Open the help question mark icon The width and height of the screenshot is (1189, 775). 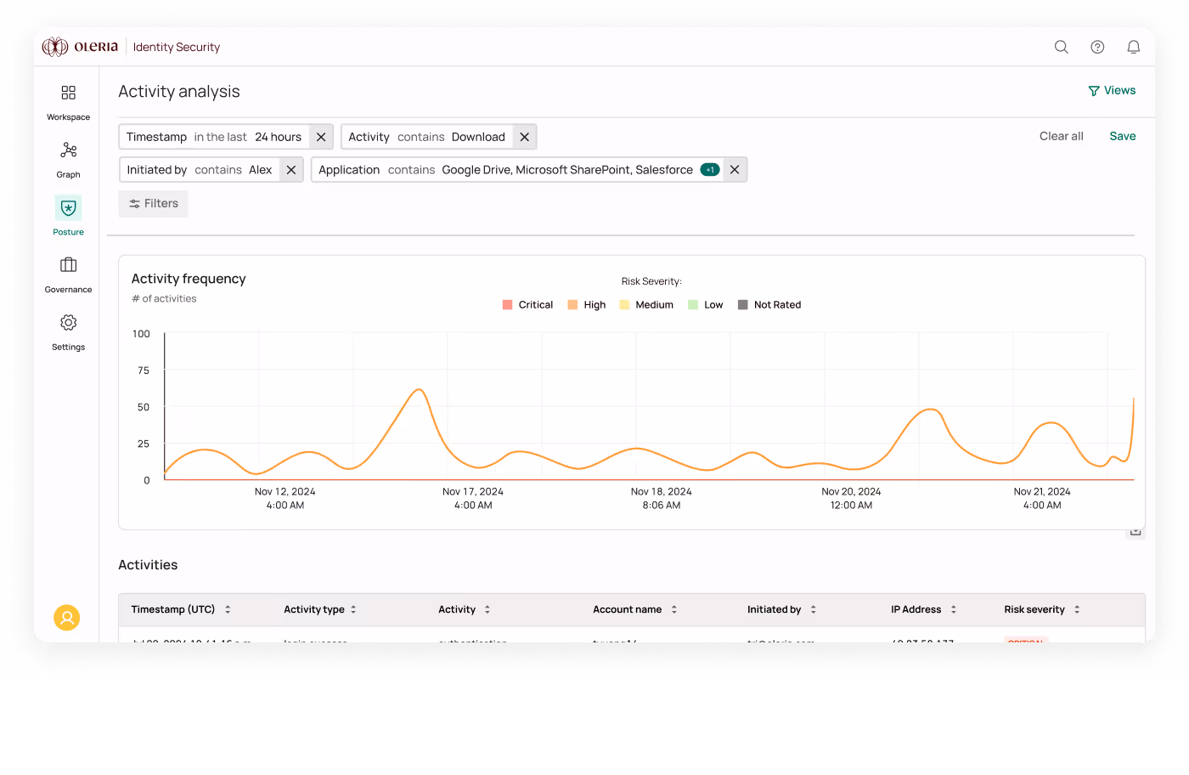pos(1097,47)
